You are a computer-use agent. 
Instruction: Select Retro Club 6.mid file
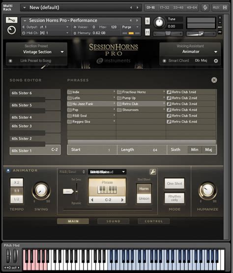(x=191, y=122)
